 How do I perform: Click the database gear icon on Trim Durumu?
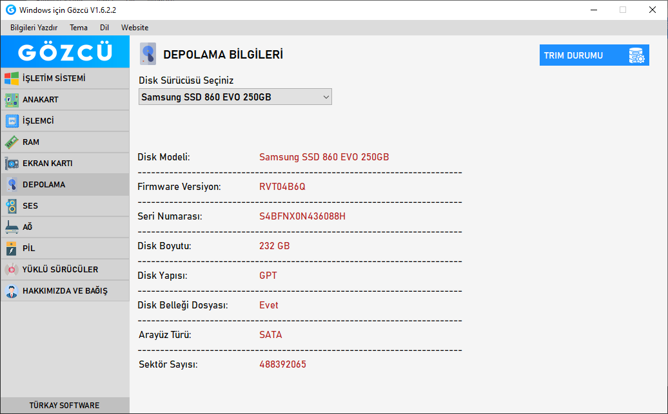click(636, 55)
